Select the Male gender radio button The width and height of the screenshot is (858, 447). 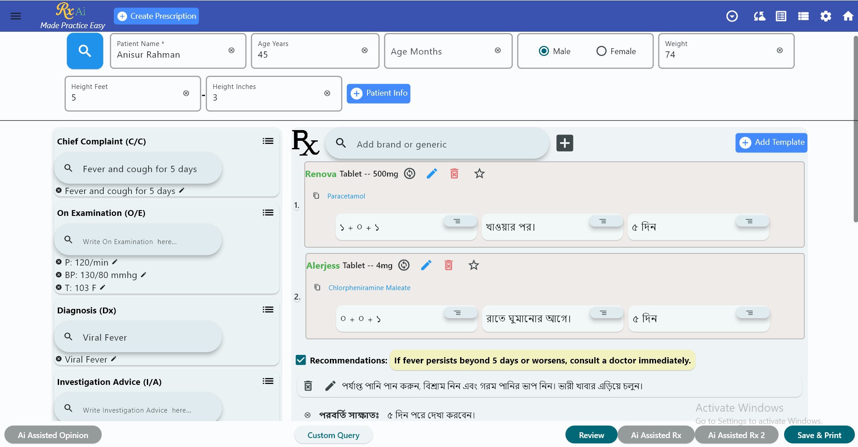coord(543,51)
